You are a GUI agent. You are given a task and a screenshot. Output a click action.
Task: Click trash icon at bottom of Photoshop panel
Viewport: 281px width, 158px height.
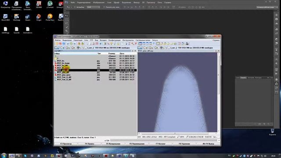(x=268, y=124)
